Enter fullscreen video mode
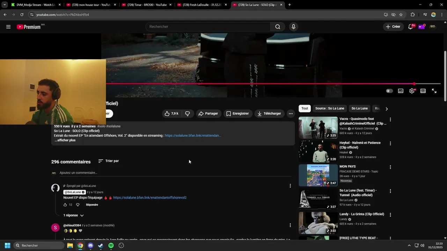The height and width of the screenshot is (251, 447). (x=434, y=91)
